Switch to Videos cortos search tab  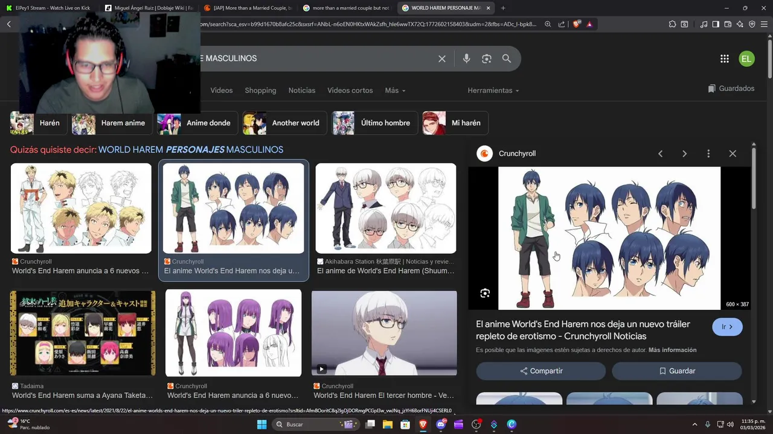pos(350,90)
